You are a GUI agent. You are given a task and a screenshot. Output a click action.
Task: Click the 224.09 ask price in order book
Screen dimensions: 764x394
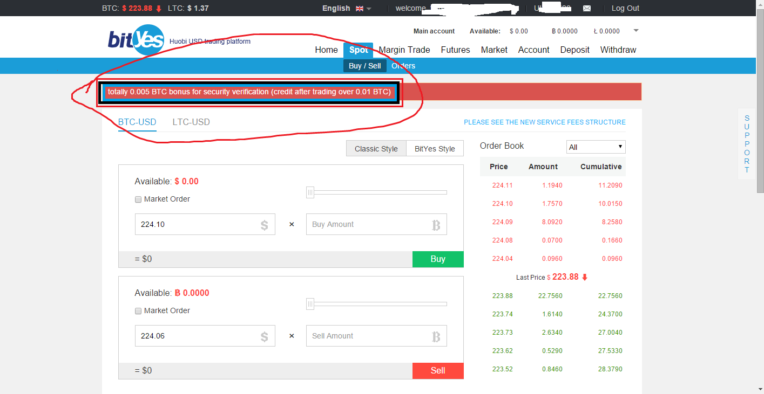point(502,222)
